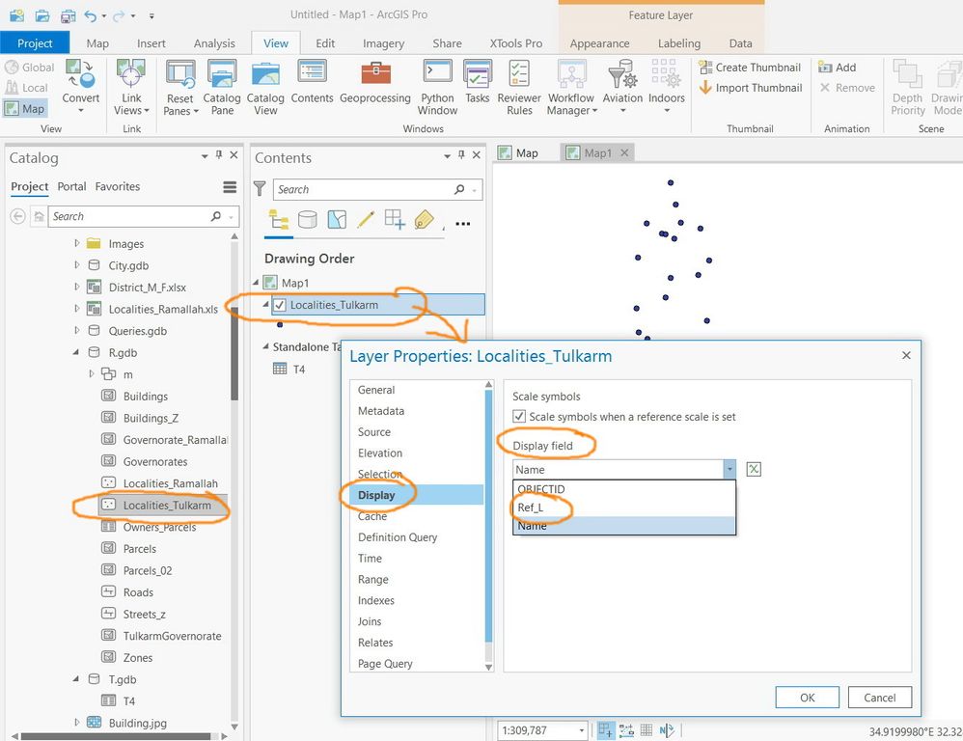Image resolution: width=963 pixels, height=741 pixels.
Task: Open Contents more options ellipsis
Action: [x=463, y=224]
